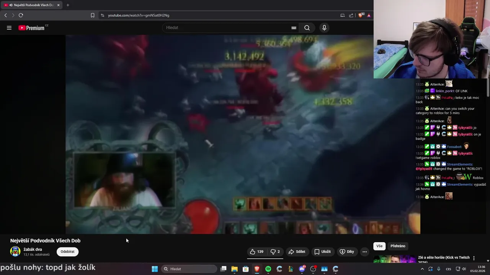Screen dimensions: 490x275
Task: Install app icon in address bar
Action: tap(343, 15)
